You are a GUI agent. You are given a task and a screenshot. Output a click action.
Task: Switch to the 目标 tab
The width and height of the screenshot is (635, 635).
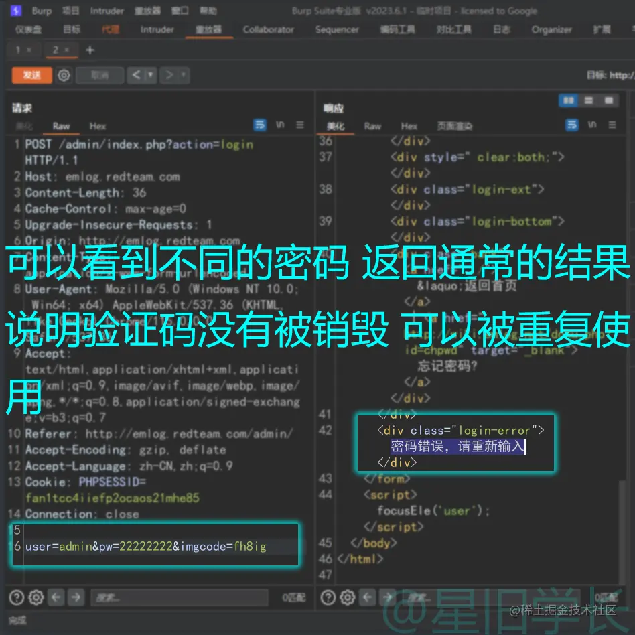72,29
